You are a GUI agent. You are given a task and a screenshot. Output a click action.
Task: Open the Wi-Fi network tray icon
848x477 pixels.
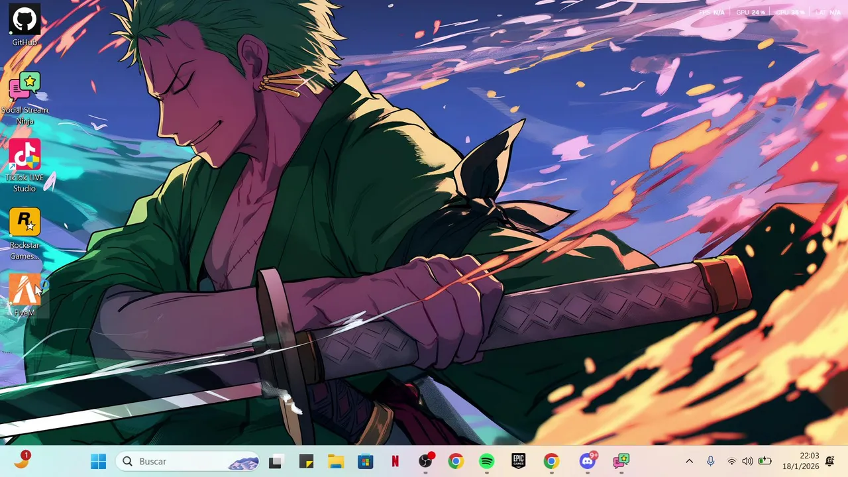click(732, 461)
